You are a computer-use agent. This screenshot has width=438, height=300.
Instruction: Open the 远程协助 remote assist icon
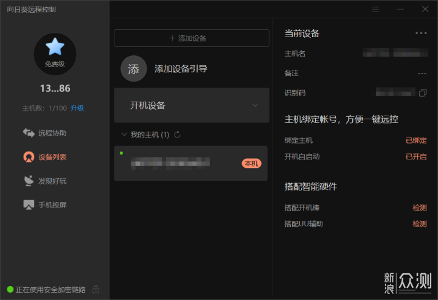(x=29, y=133)
